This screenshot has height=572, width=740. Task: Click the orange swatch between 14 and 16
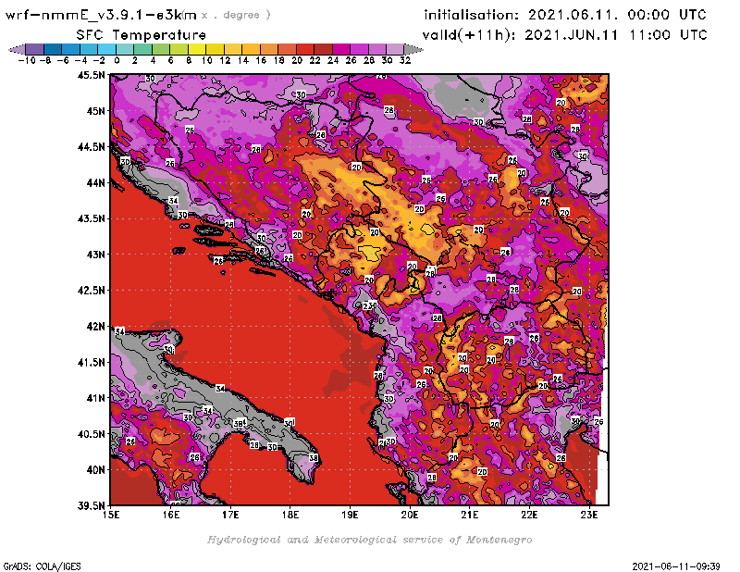(251, 50)
